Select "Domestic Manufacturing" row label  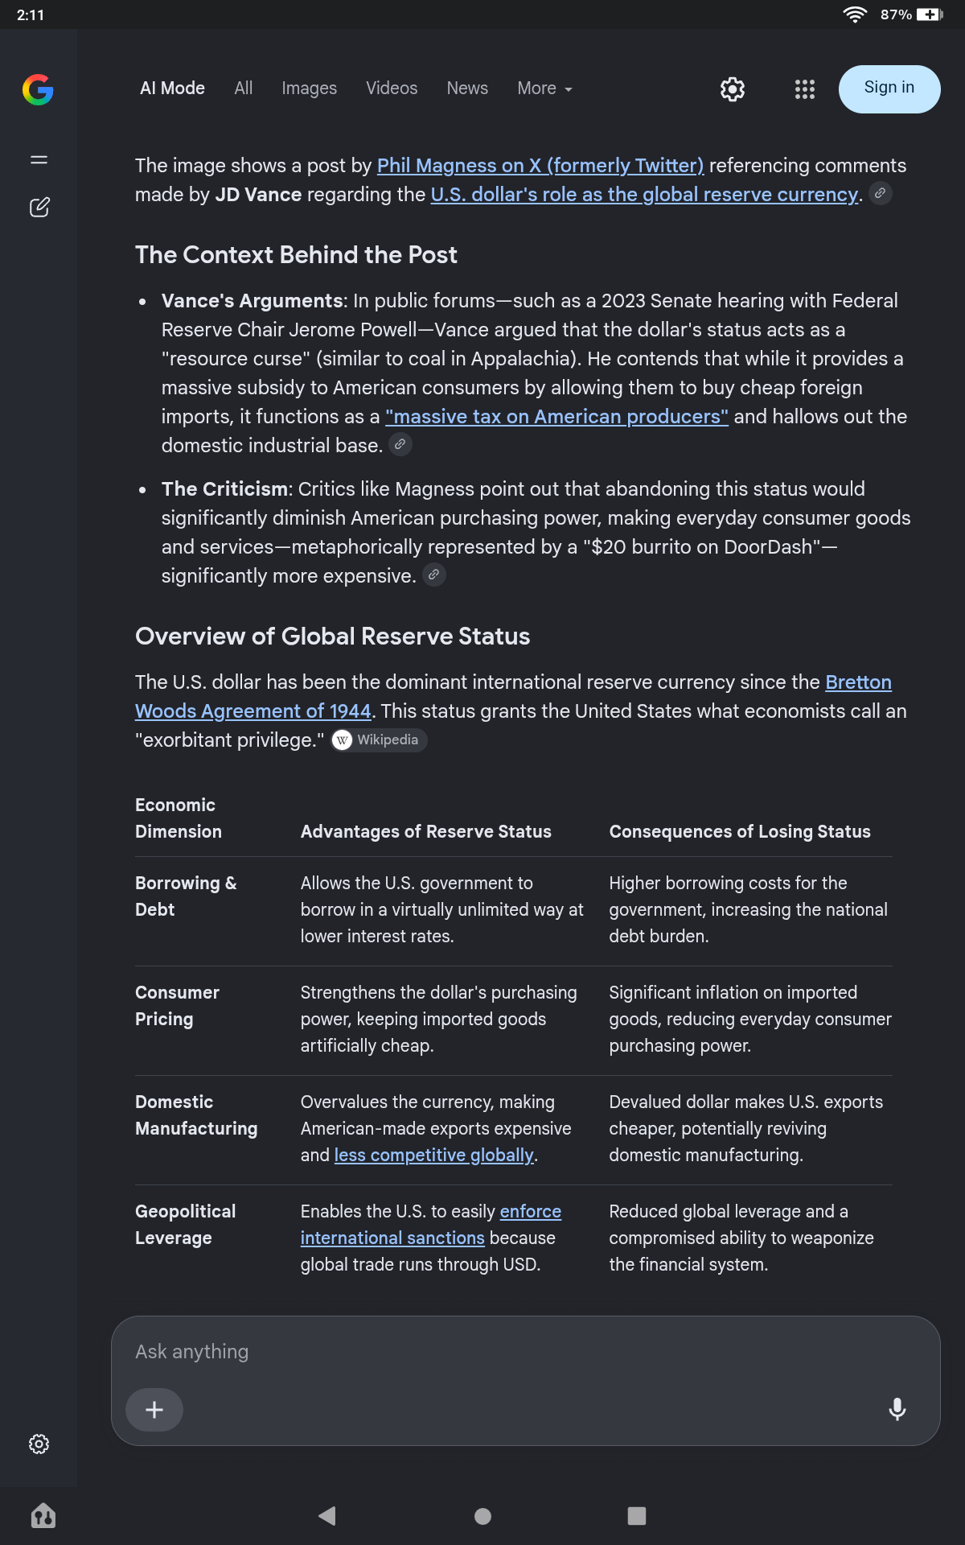click(196, 1115)
